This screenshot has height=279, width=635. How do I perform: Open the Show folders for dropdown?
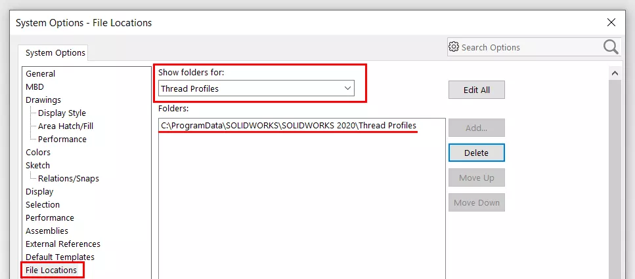point(256,88)
